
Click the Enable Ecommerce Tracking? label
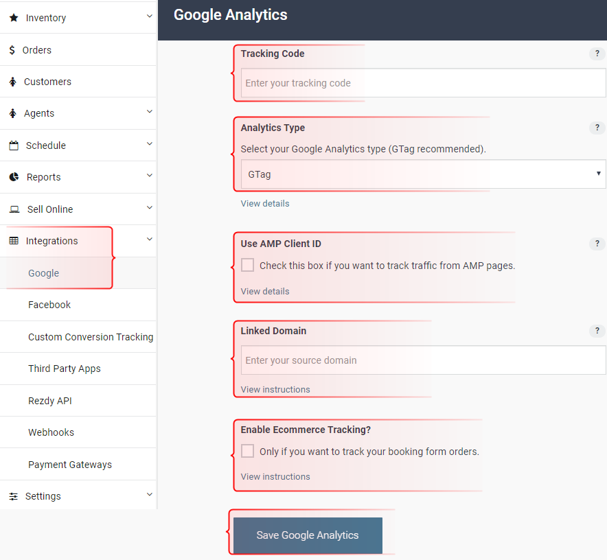[x=306, y=430]
